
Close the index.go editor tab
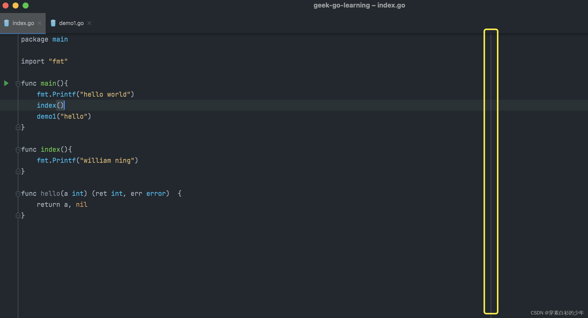(40, 23)
